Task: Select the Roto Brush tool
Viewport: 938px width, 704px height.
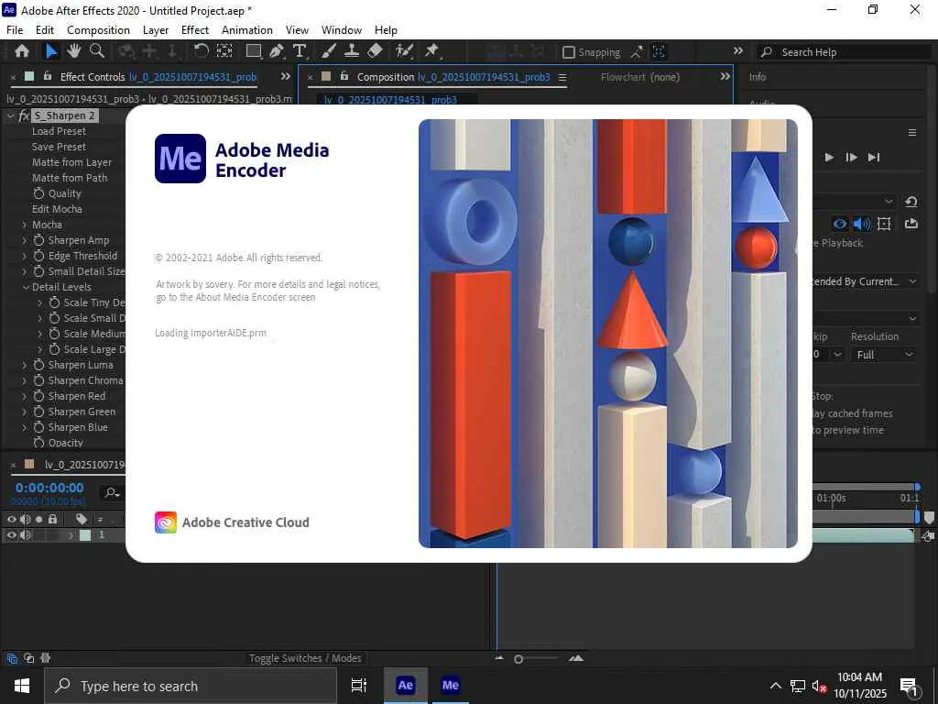Action: pos(404,51)
